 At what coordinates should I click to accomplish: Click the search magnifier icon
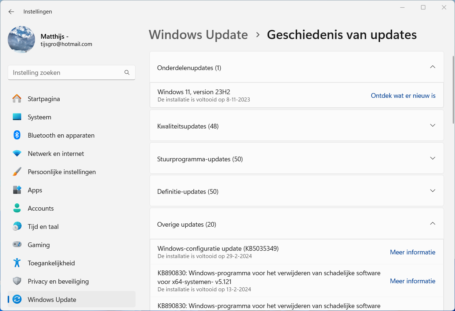(127, 73)
